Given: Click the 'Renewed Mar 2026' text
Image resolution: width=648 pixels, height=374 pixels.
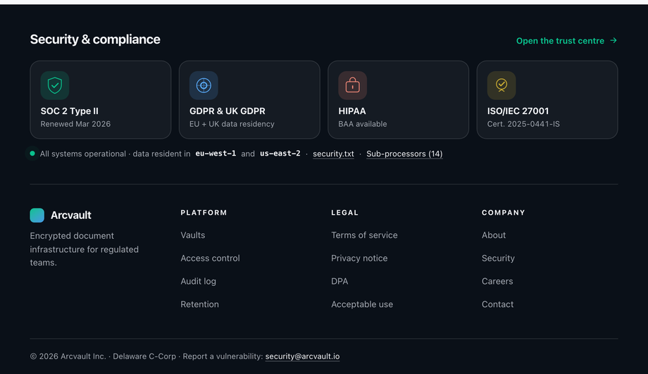Looking at the screenshot, I should 75,124.
